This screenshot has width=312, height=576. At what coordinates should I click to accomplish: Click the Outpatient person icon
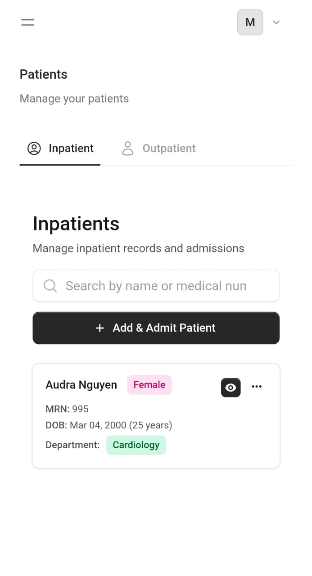point(127,148)
